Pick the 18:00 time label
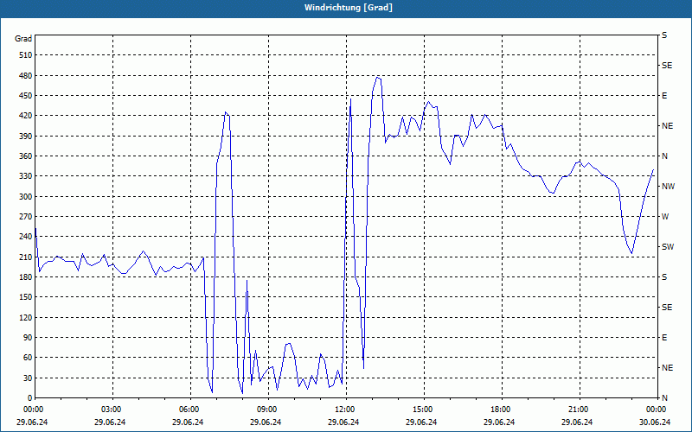Screen dimensions: 692x432 point(500,410)
